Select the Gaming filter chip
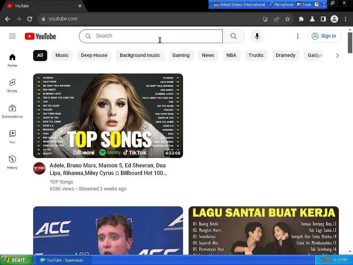The height and width of the screenshot is (265, 353). (x=181, y=56)
